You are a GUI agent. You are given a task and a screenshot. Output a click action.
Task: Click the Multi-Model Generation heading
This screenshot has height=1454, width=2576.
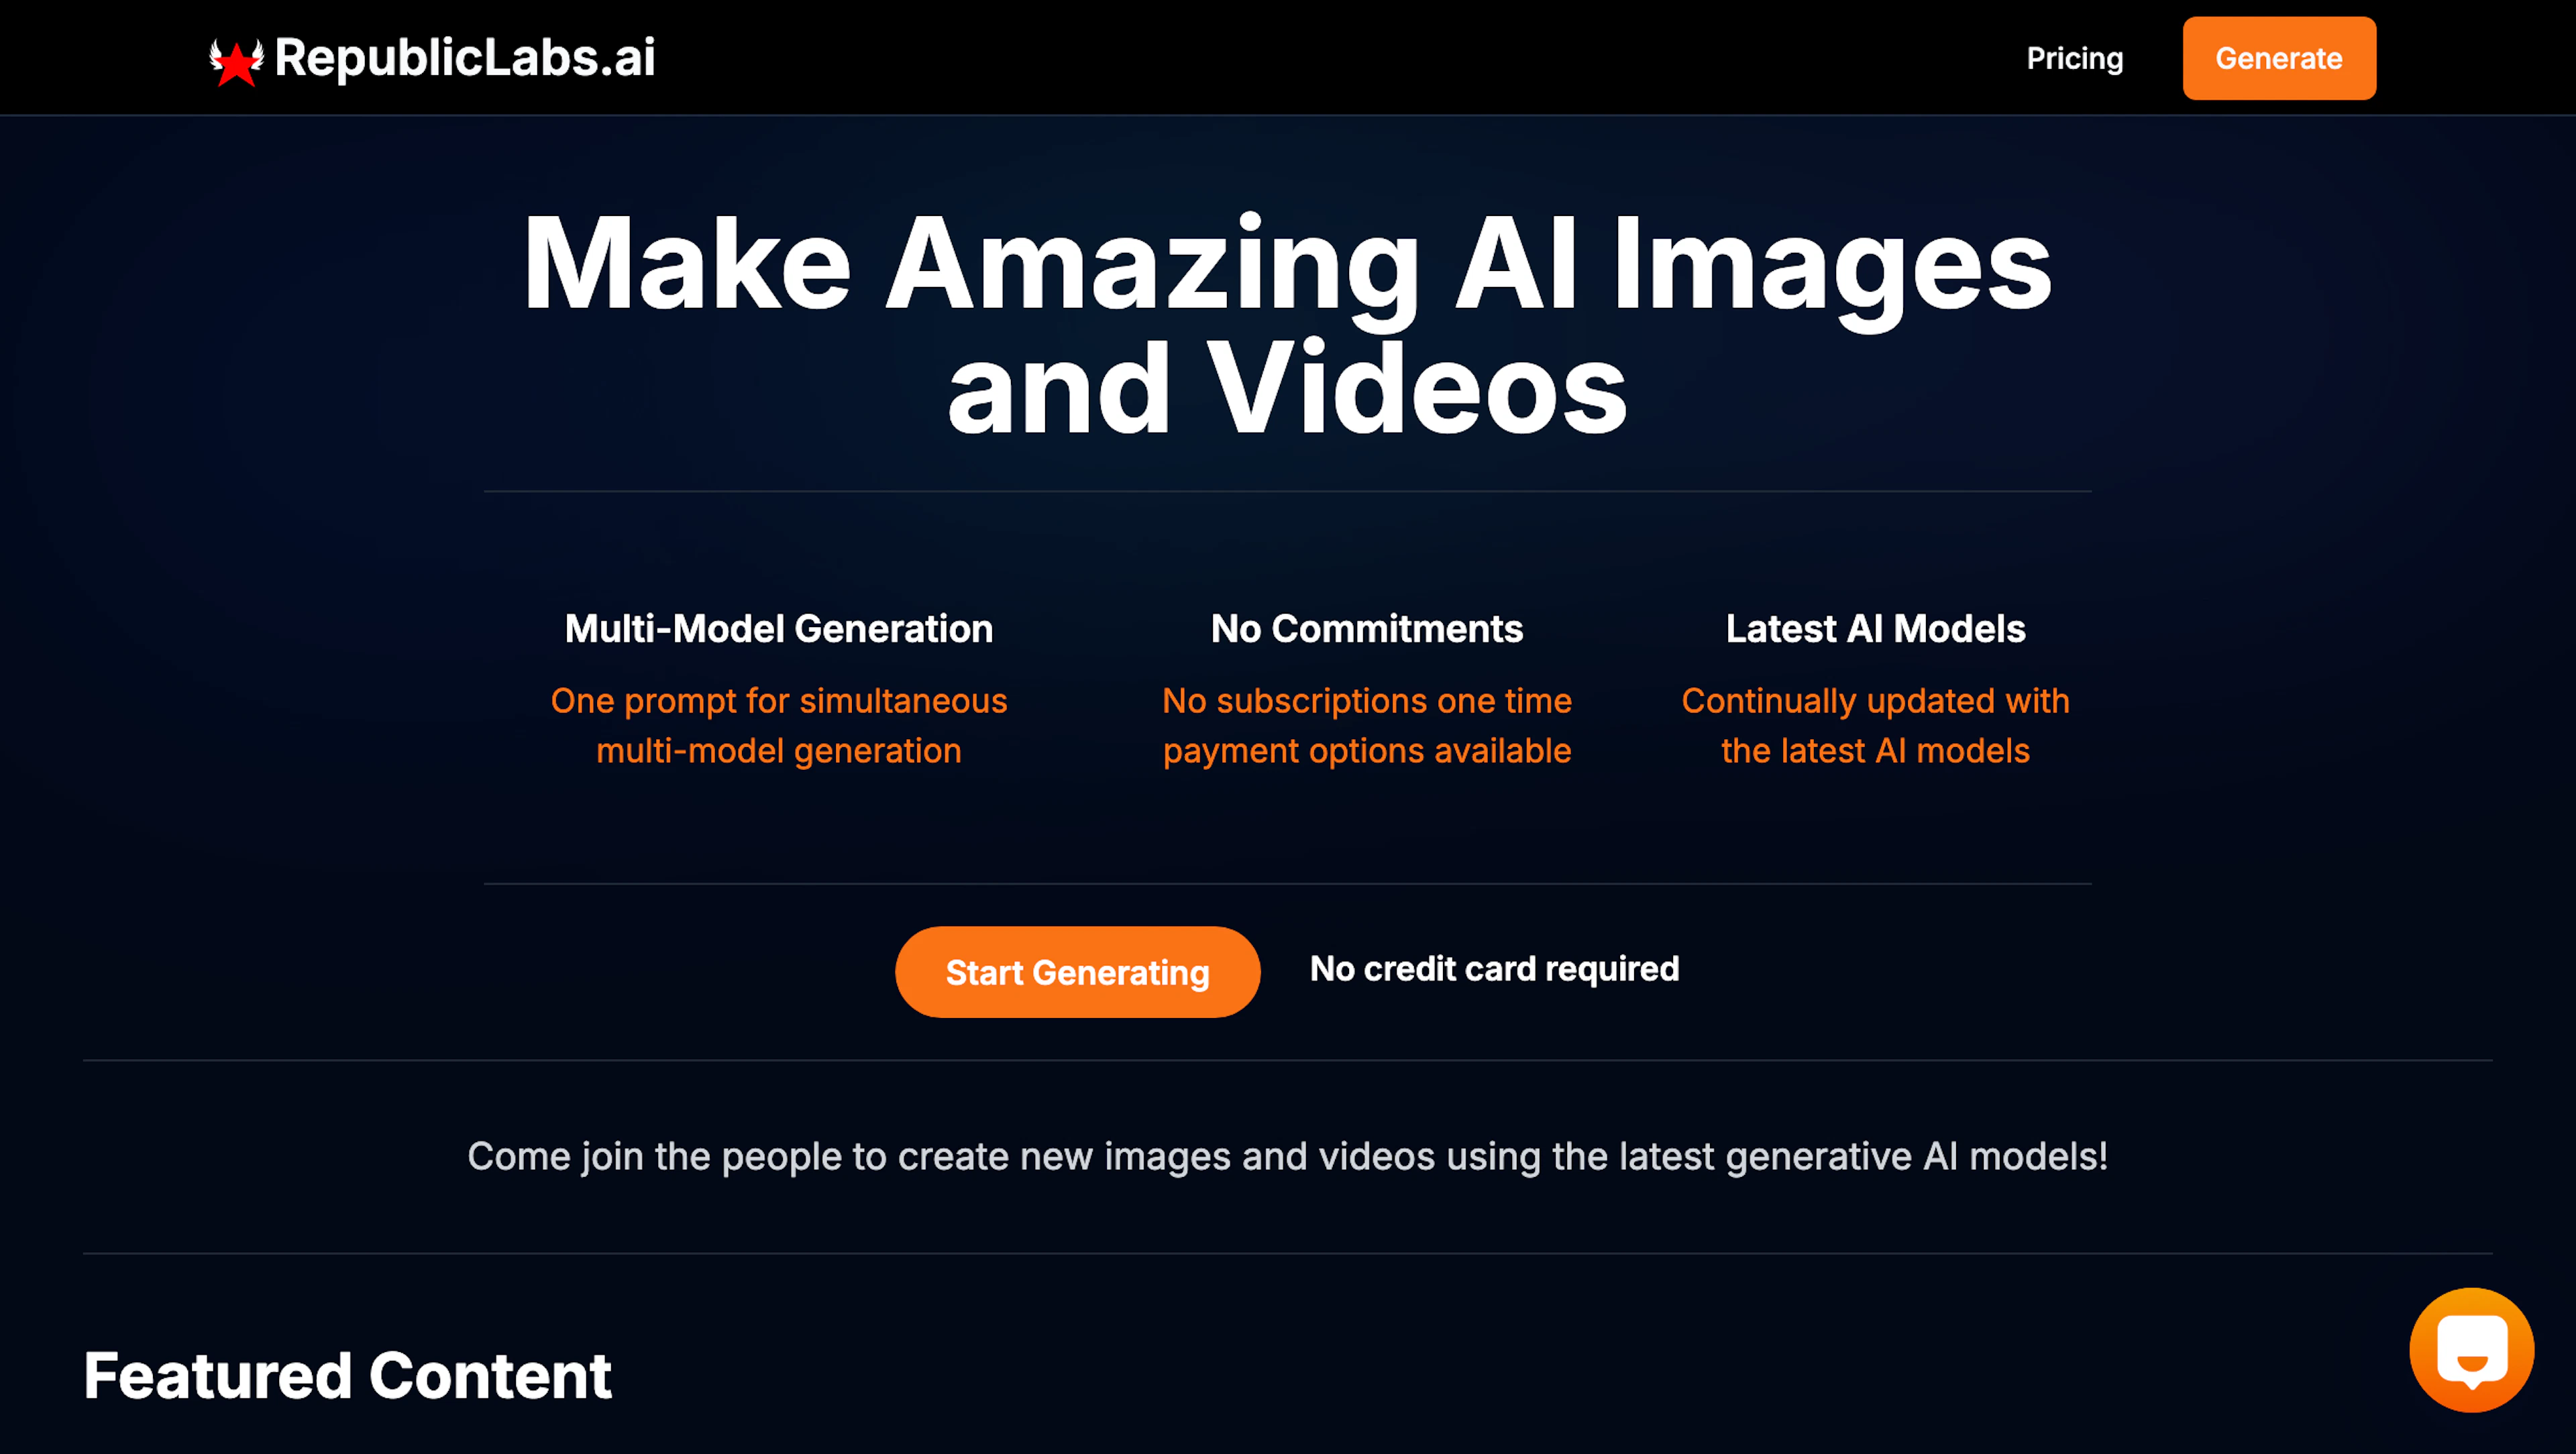click(778, 628)
